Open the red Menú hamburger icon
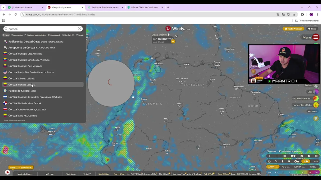Image resolution: width=321 pixels, height=180 pixels. (x=316, y=37)
